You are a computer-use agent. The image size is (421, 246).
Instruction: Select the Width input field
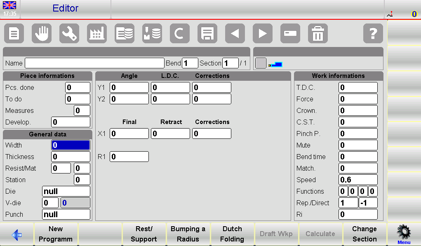71,145
